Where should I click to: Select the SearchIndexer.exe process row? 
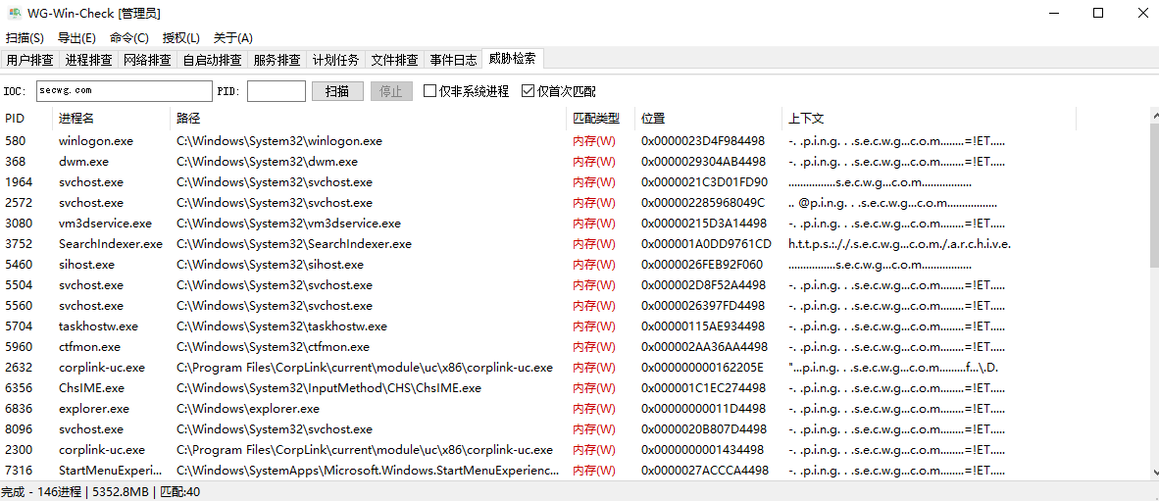point(110,244)
